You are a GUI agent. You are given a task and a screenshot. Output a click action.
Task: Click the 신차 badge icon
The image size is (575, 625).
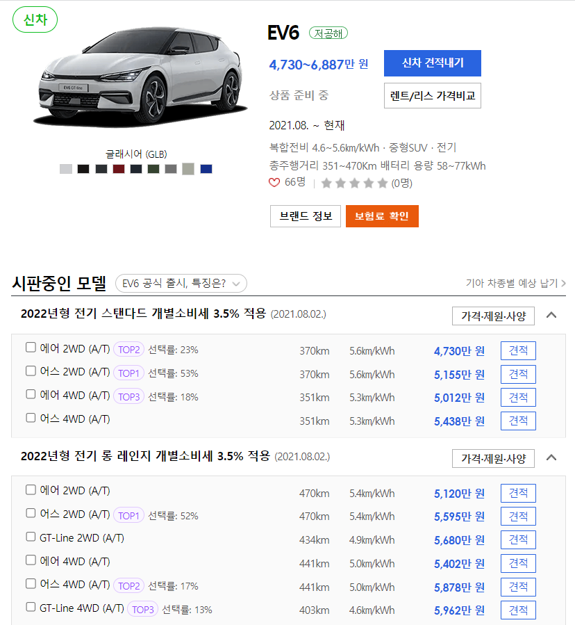click(35, 19)
